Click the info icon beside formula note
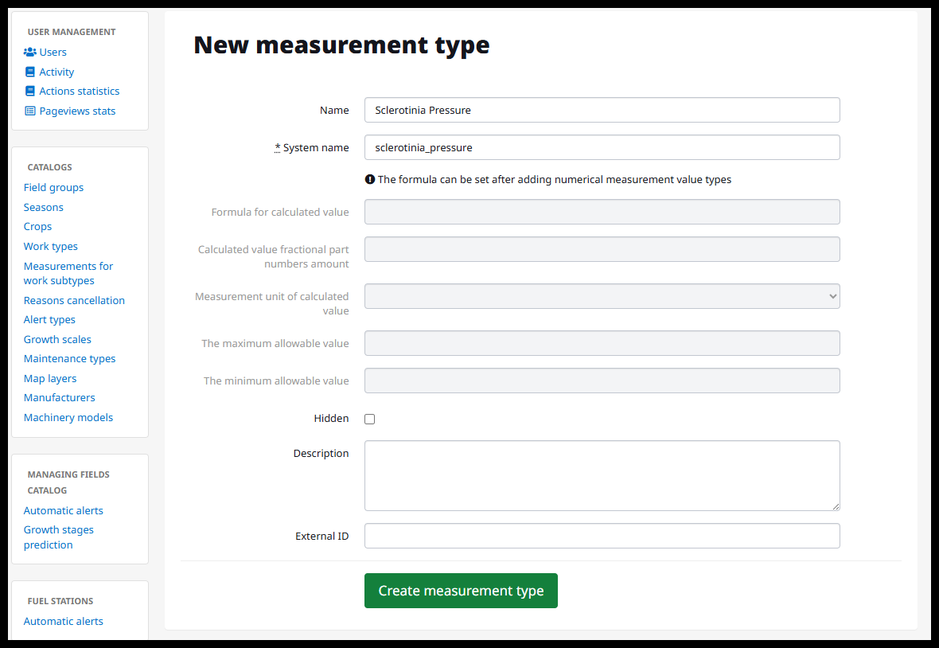939x648 pixels. (x=369, y=180)
